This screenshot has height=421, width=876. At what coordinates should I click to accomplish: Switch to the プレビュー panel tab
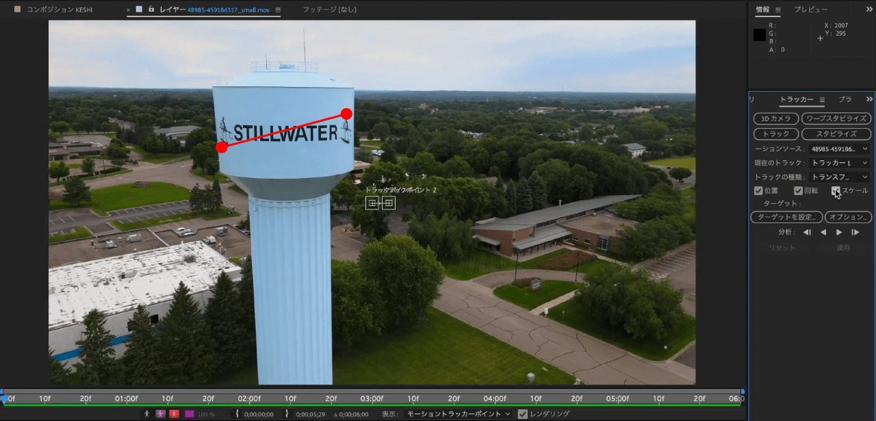(x=810, y=10)
